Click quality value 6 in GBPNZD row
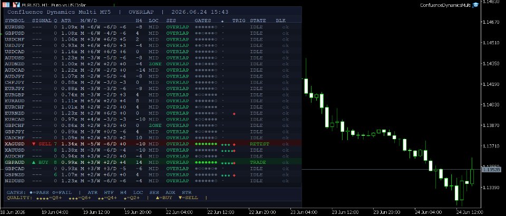This screenshot has height=216, width=506. (x=55, y=175)
